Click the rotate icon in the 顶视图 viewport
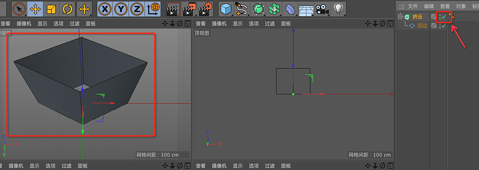The height and width of the screenshot is (170, 479). pos(383,24)
